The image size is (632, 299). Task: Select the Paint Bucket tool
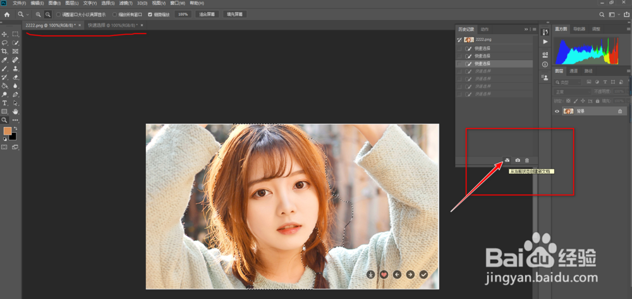pos(5,85)
